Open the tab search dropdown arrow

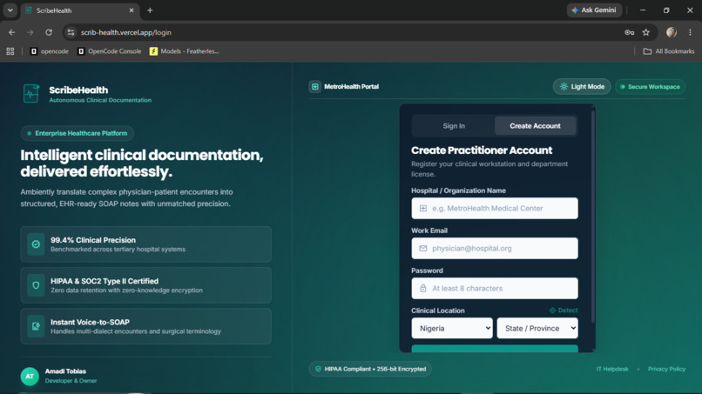pos(10,10)
